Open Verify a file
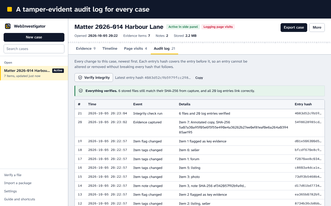This screenshot has width=331, height=206. click(x=13, y=175)
